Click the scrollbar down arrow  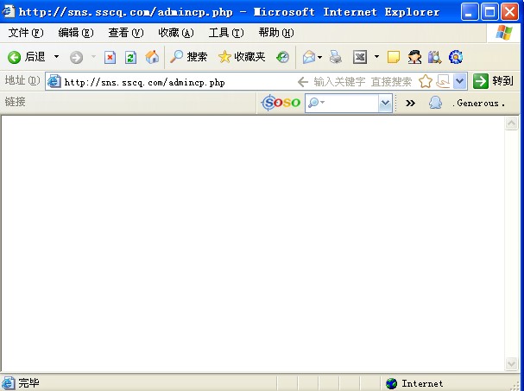tap(511, 363)
